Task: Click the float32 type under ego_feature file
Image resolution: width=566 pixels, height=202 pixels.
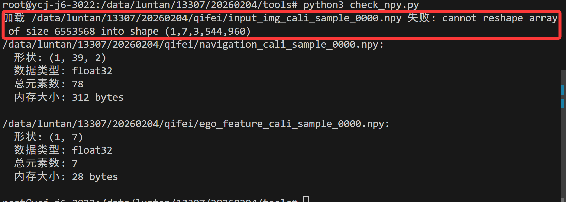Action: [92, 150]
